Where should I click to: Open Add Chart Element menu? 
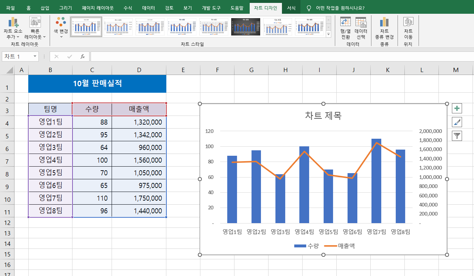tap(13, 28)
